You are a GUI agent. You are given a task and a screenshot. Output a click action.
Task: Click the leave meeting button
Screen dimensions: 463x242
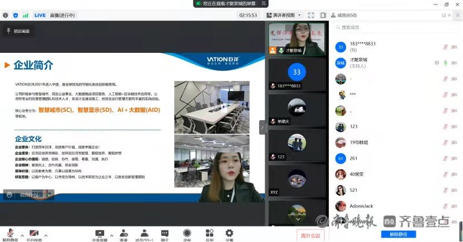310,235
